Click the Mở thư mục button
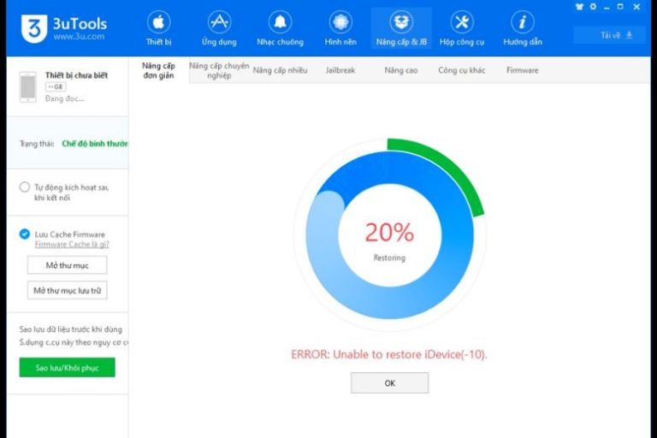This screenshot has height=438, width=657. (x=67, y=265)
